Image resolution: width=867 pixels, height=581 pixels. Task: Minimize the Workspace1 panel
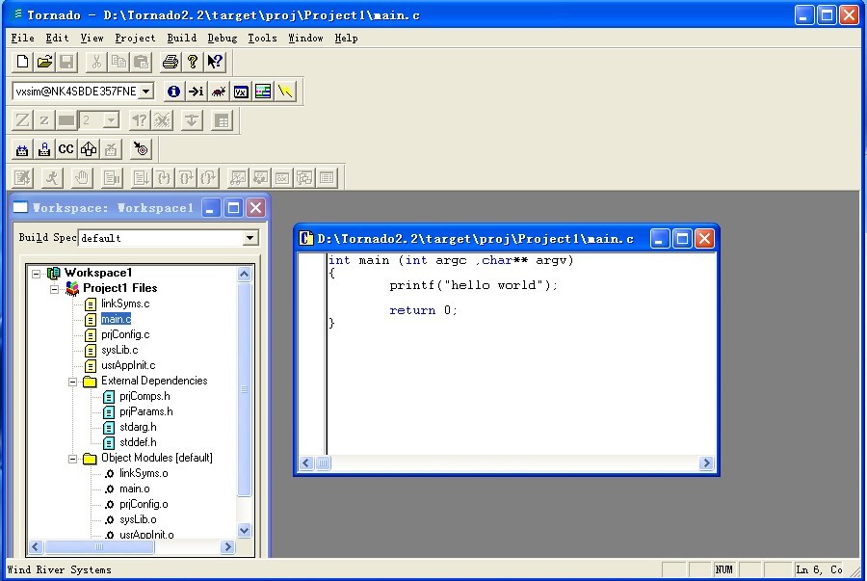tap(210, 208)
